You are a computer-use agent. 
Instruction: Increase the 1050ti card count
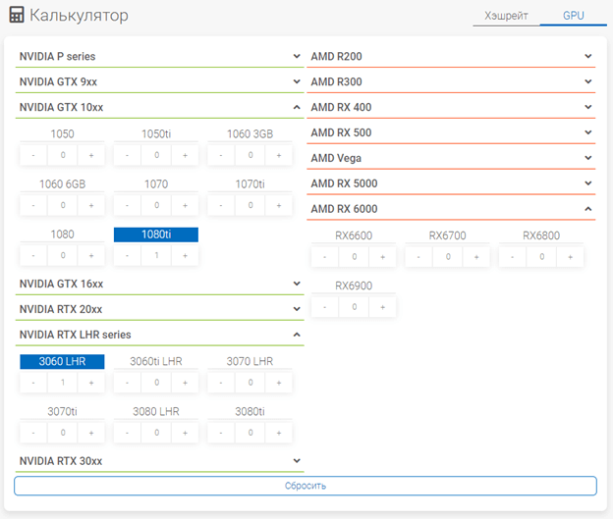click(185, 155)
